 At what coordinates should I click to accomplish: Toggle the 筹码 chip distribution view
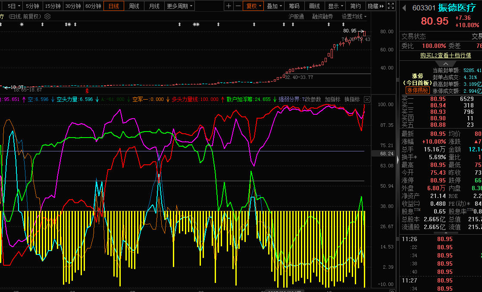click(294, 6)
